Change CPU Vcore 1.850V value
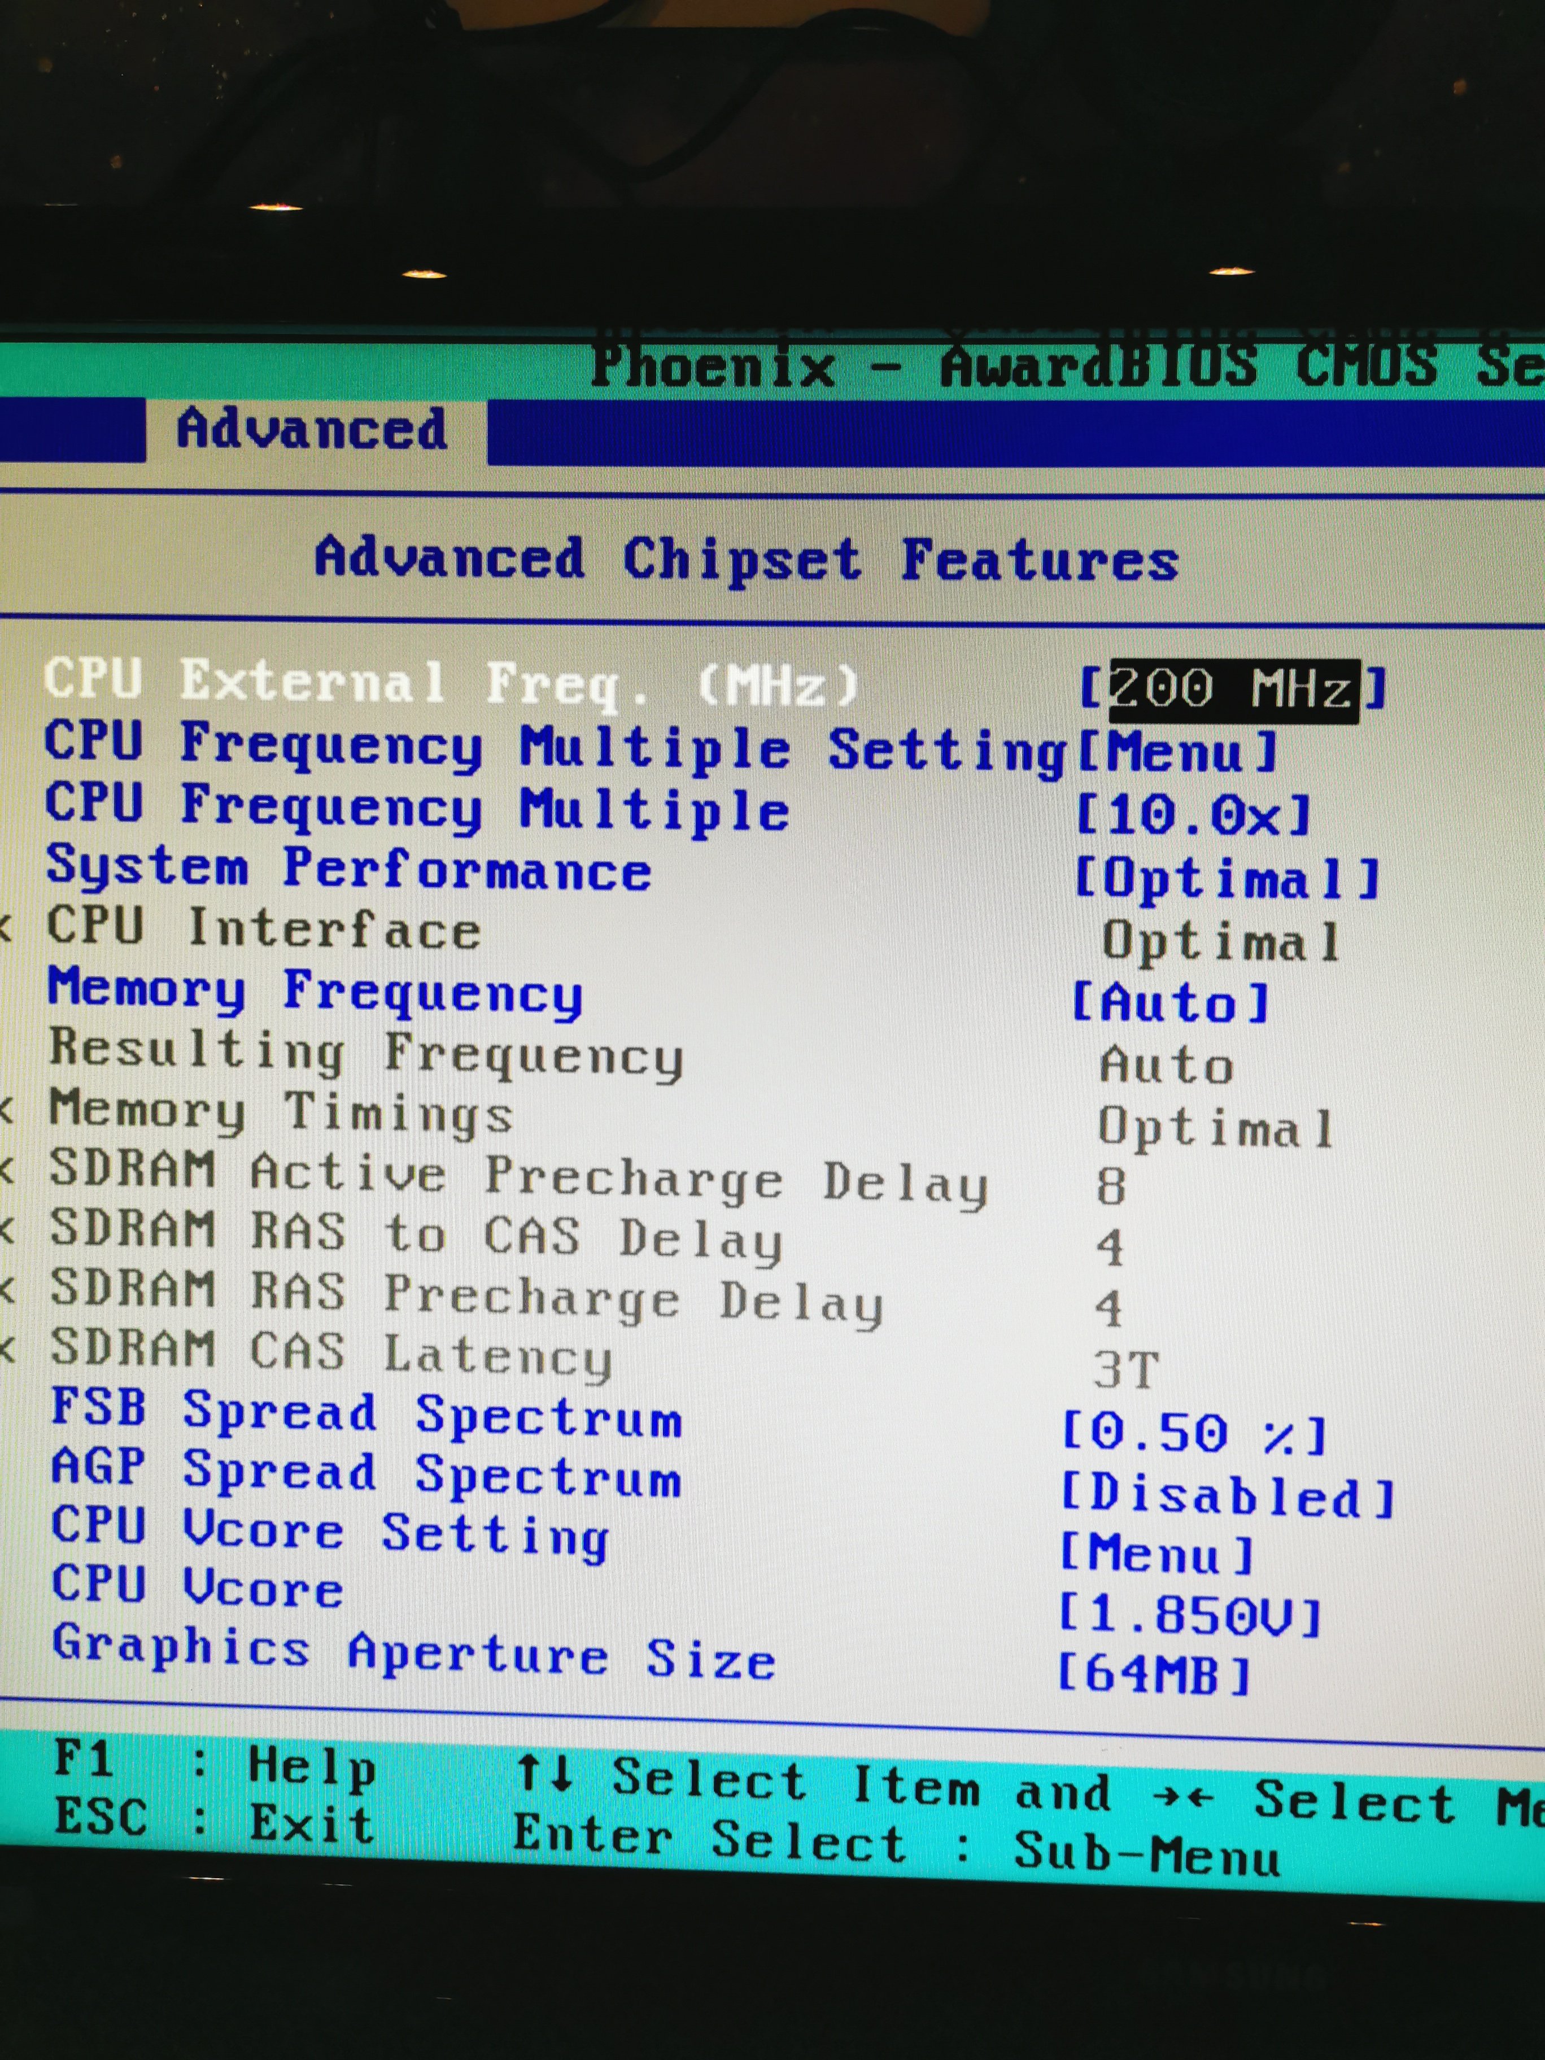This screenshot has width=1545, height=2060. [x=1190, y=1617]
